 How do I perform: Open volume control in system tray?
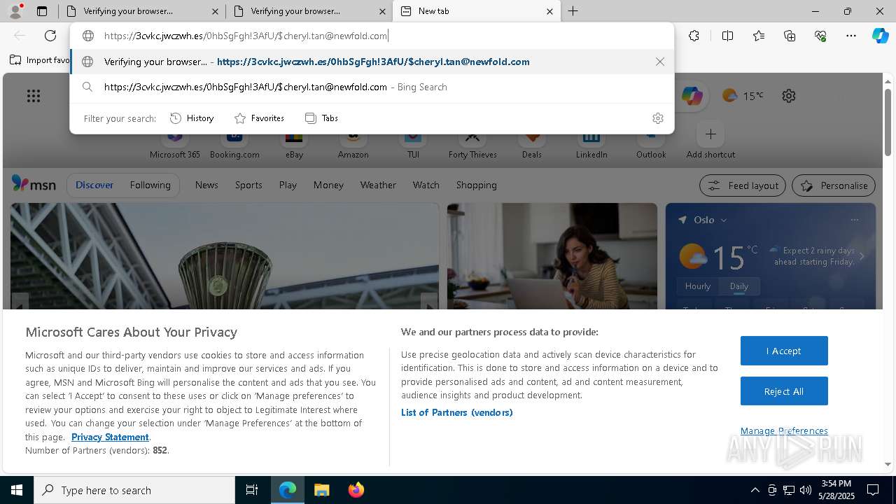pyautogui.click(x=805, y=490)
